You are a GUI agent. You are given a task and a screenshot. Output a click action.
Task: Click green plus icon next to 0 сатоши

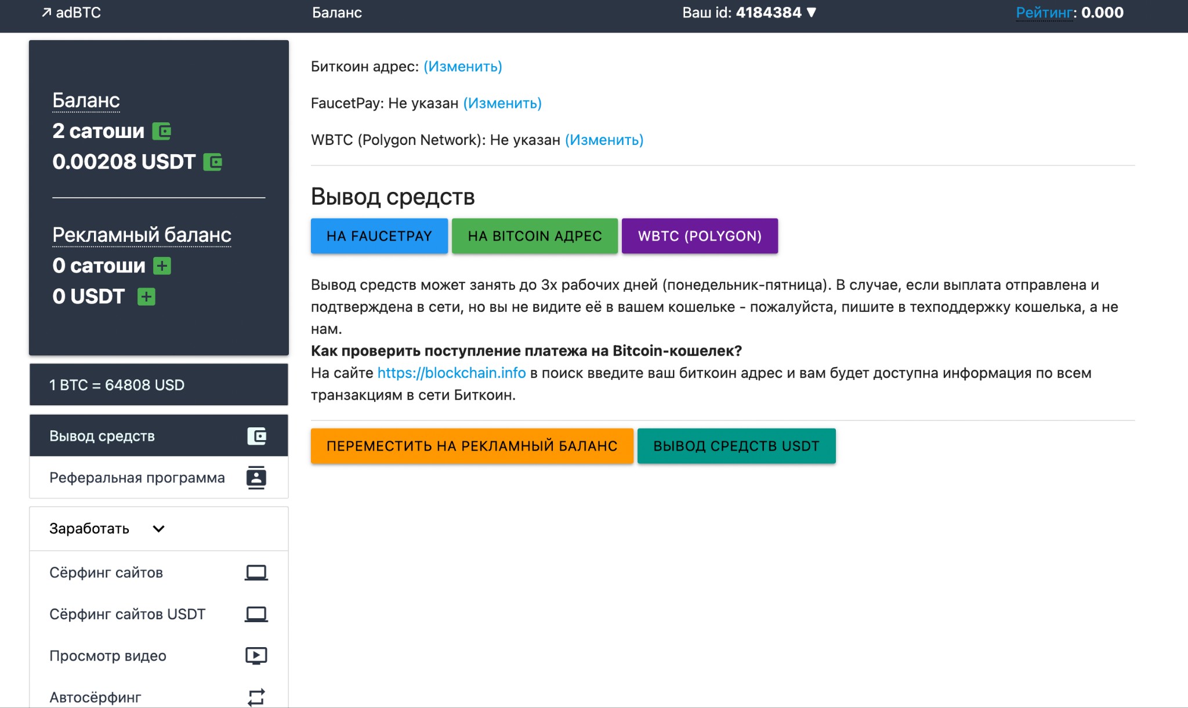(x=162, y=266)
